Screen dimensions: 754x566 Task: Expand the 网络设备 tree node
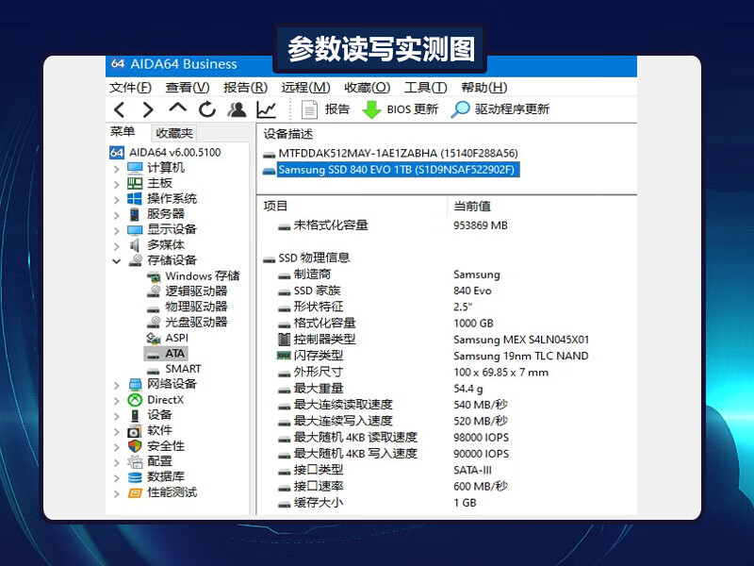click(116, 385)
